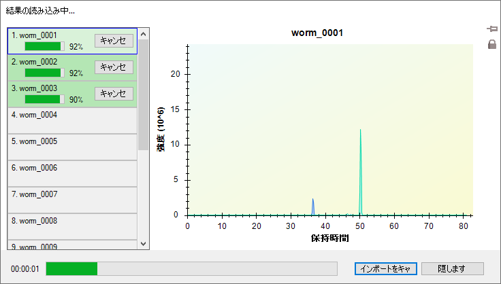Click the 隠します button
The width and height of the screenshot is (501, 284).
(x=453, y=268)
